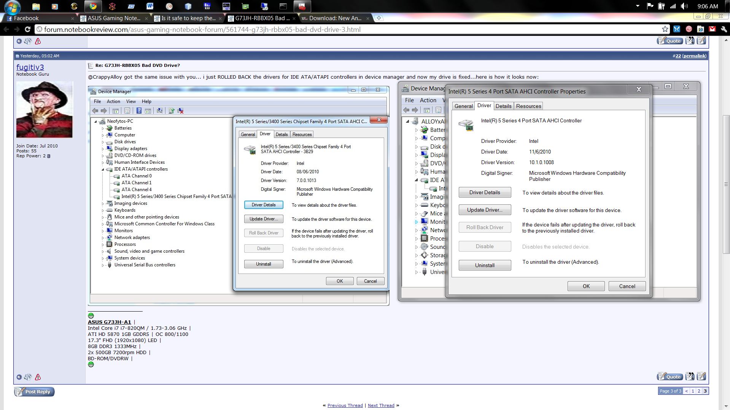Click the previous page '<' pagination link
This screenshot has height=410, width=730.
coord(687,391)
